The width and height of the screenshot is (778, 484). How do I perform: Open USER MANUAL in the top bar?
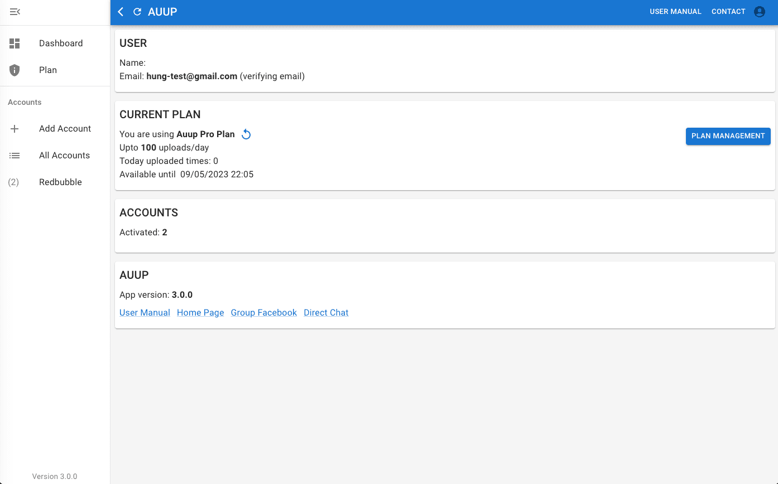[x=675, y=12]
